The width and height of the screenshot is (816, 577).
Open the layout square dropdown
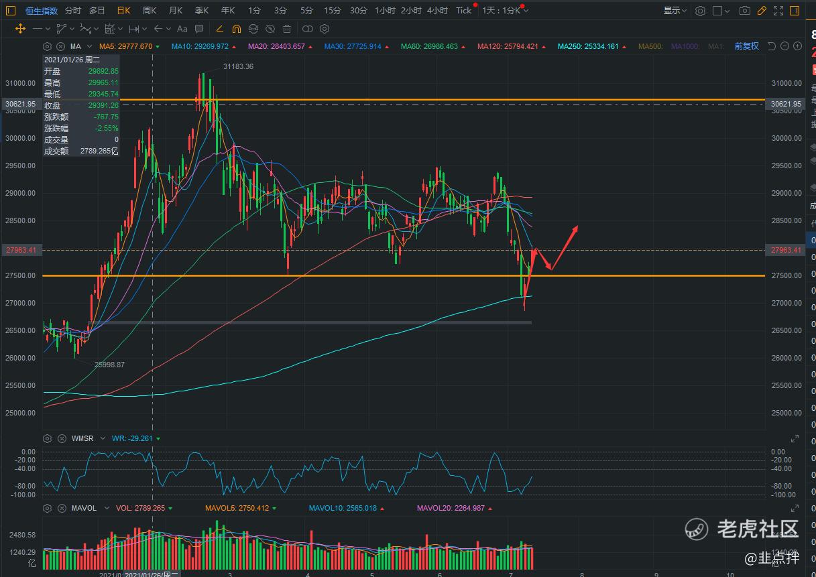[721, 11]
